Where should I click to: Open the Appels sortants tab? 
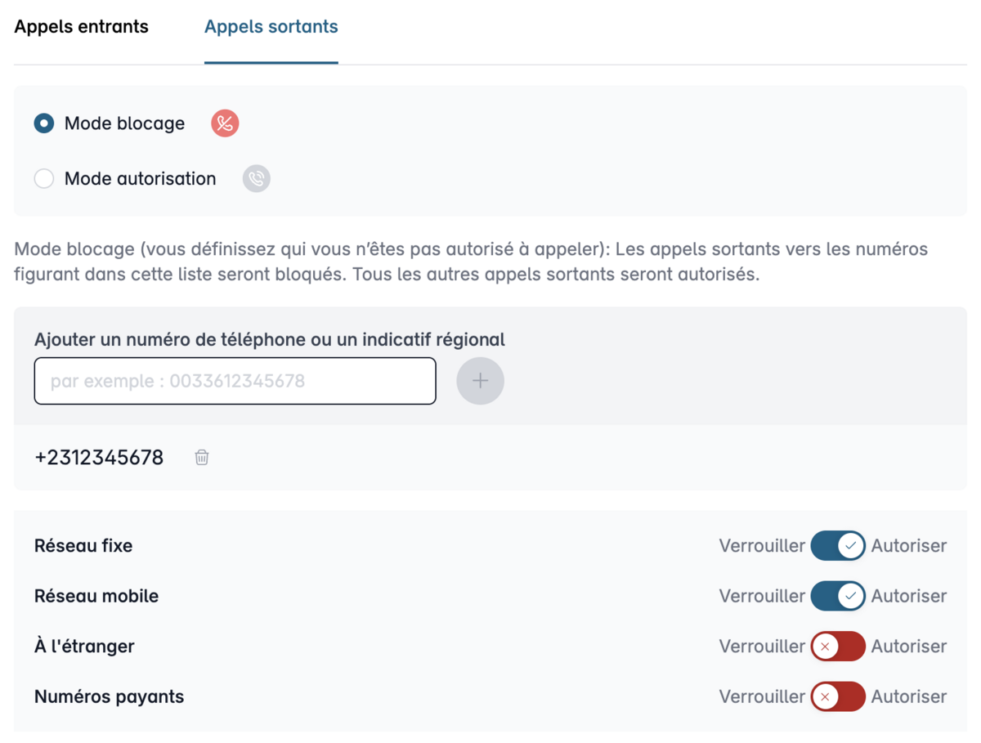pyautogui.click(x=271, y=27)
